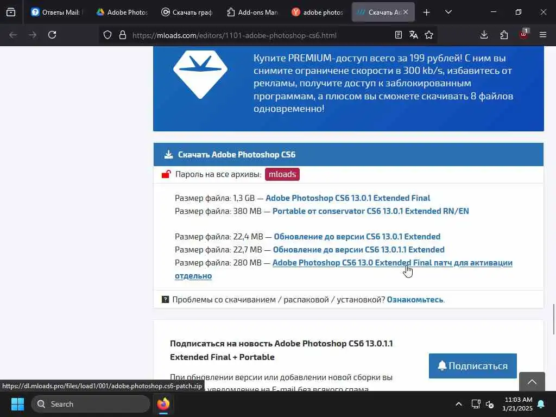The image size is (556, 417).
Task: Download Обновление до версии CS6 13.0.1 Extended
Action: [x=357, y=237]
